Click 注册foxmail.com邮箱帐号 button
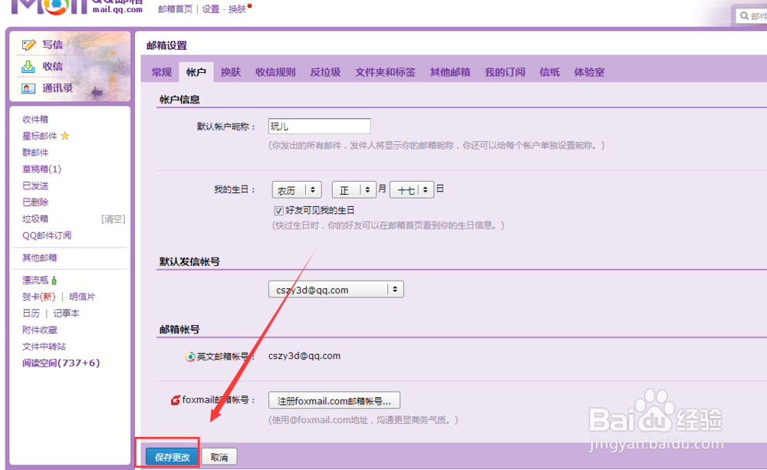 point(333,400)
